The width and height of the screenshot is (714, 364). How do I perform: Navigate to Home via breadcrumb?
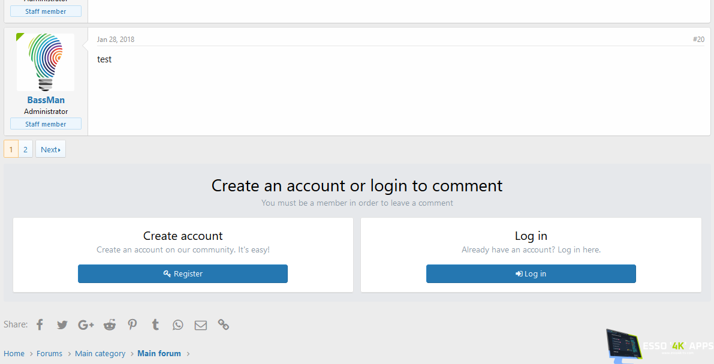(x=14, y=353)
